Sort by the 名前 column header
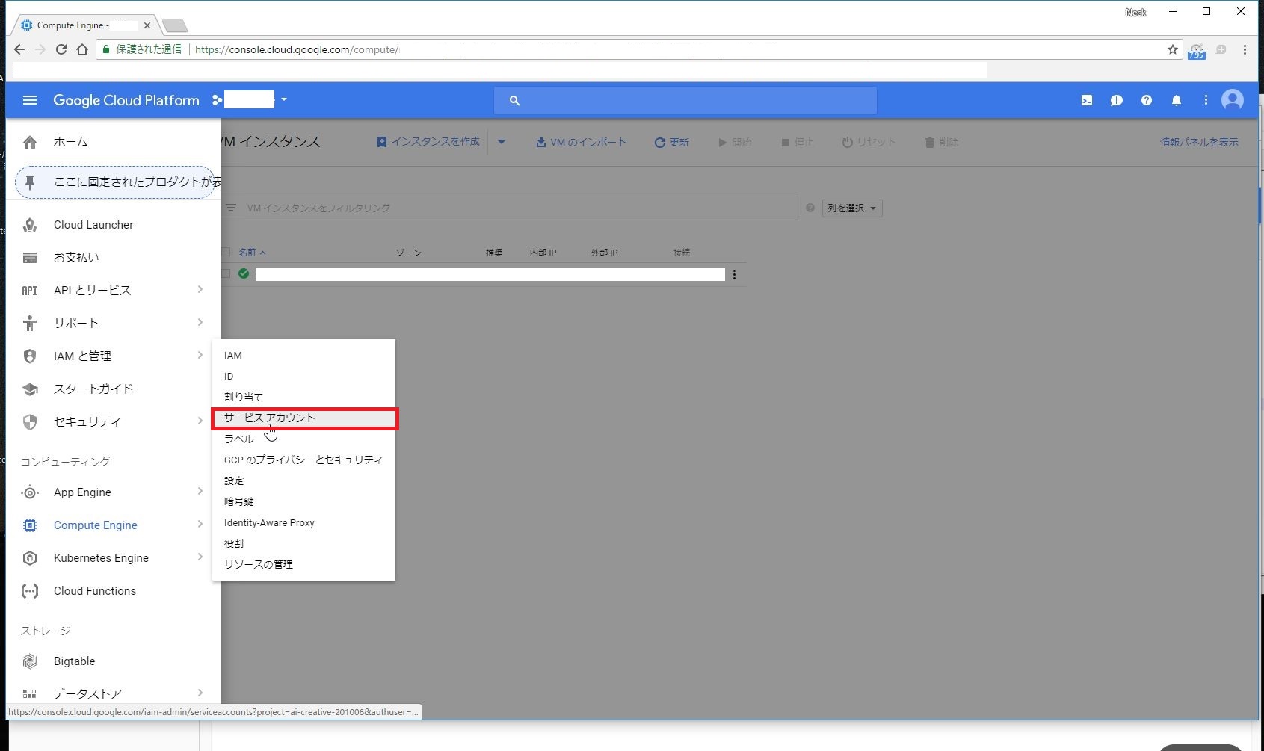 252,253
